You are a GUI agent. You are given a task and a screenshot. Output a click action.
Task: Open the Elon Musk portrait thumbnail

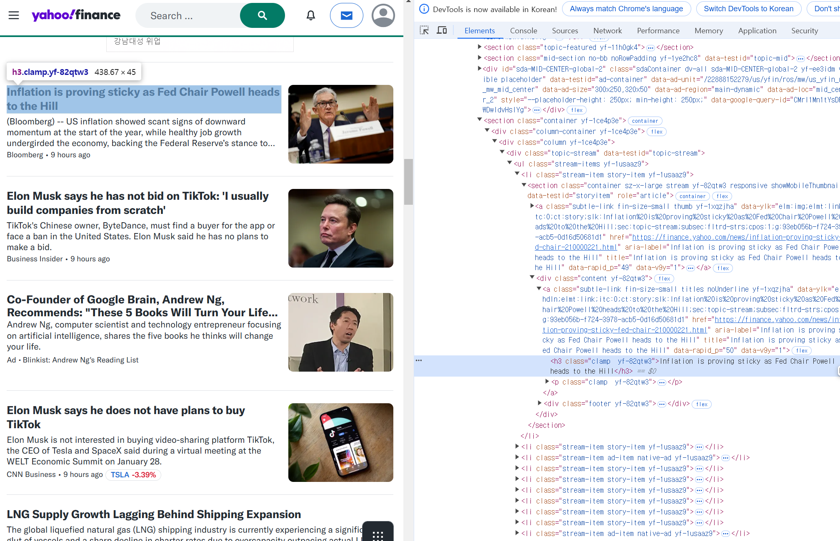pyautogui.click(x=341, y=228)
